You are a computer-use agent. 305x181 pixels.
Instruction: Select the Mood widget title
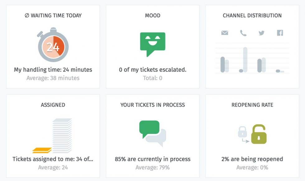tap(152, 16)
